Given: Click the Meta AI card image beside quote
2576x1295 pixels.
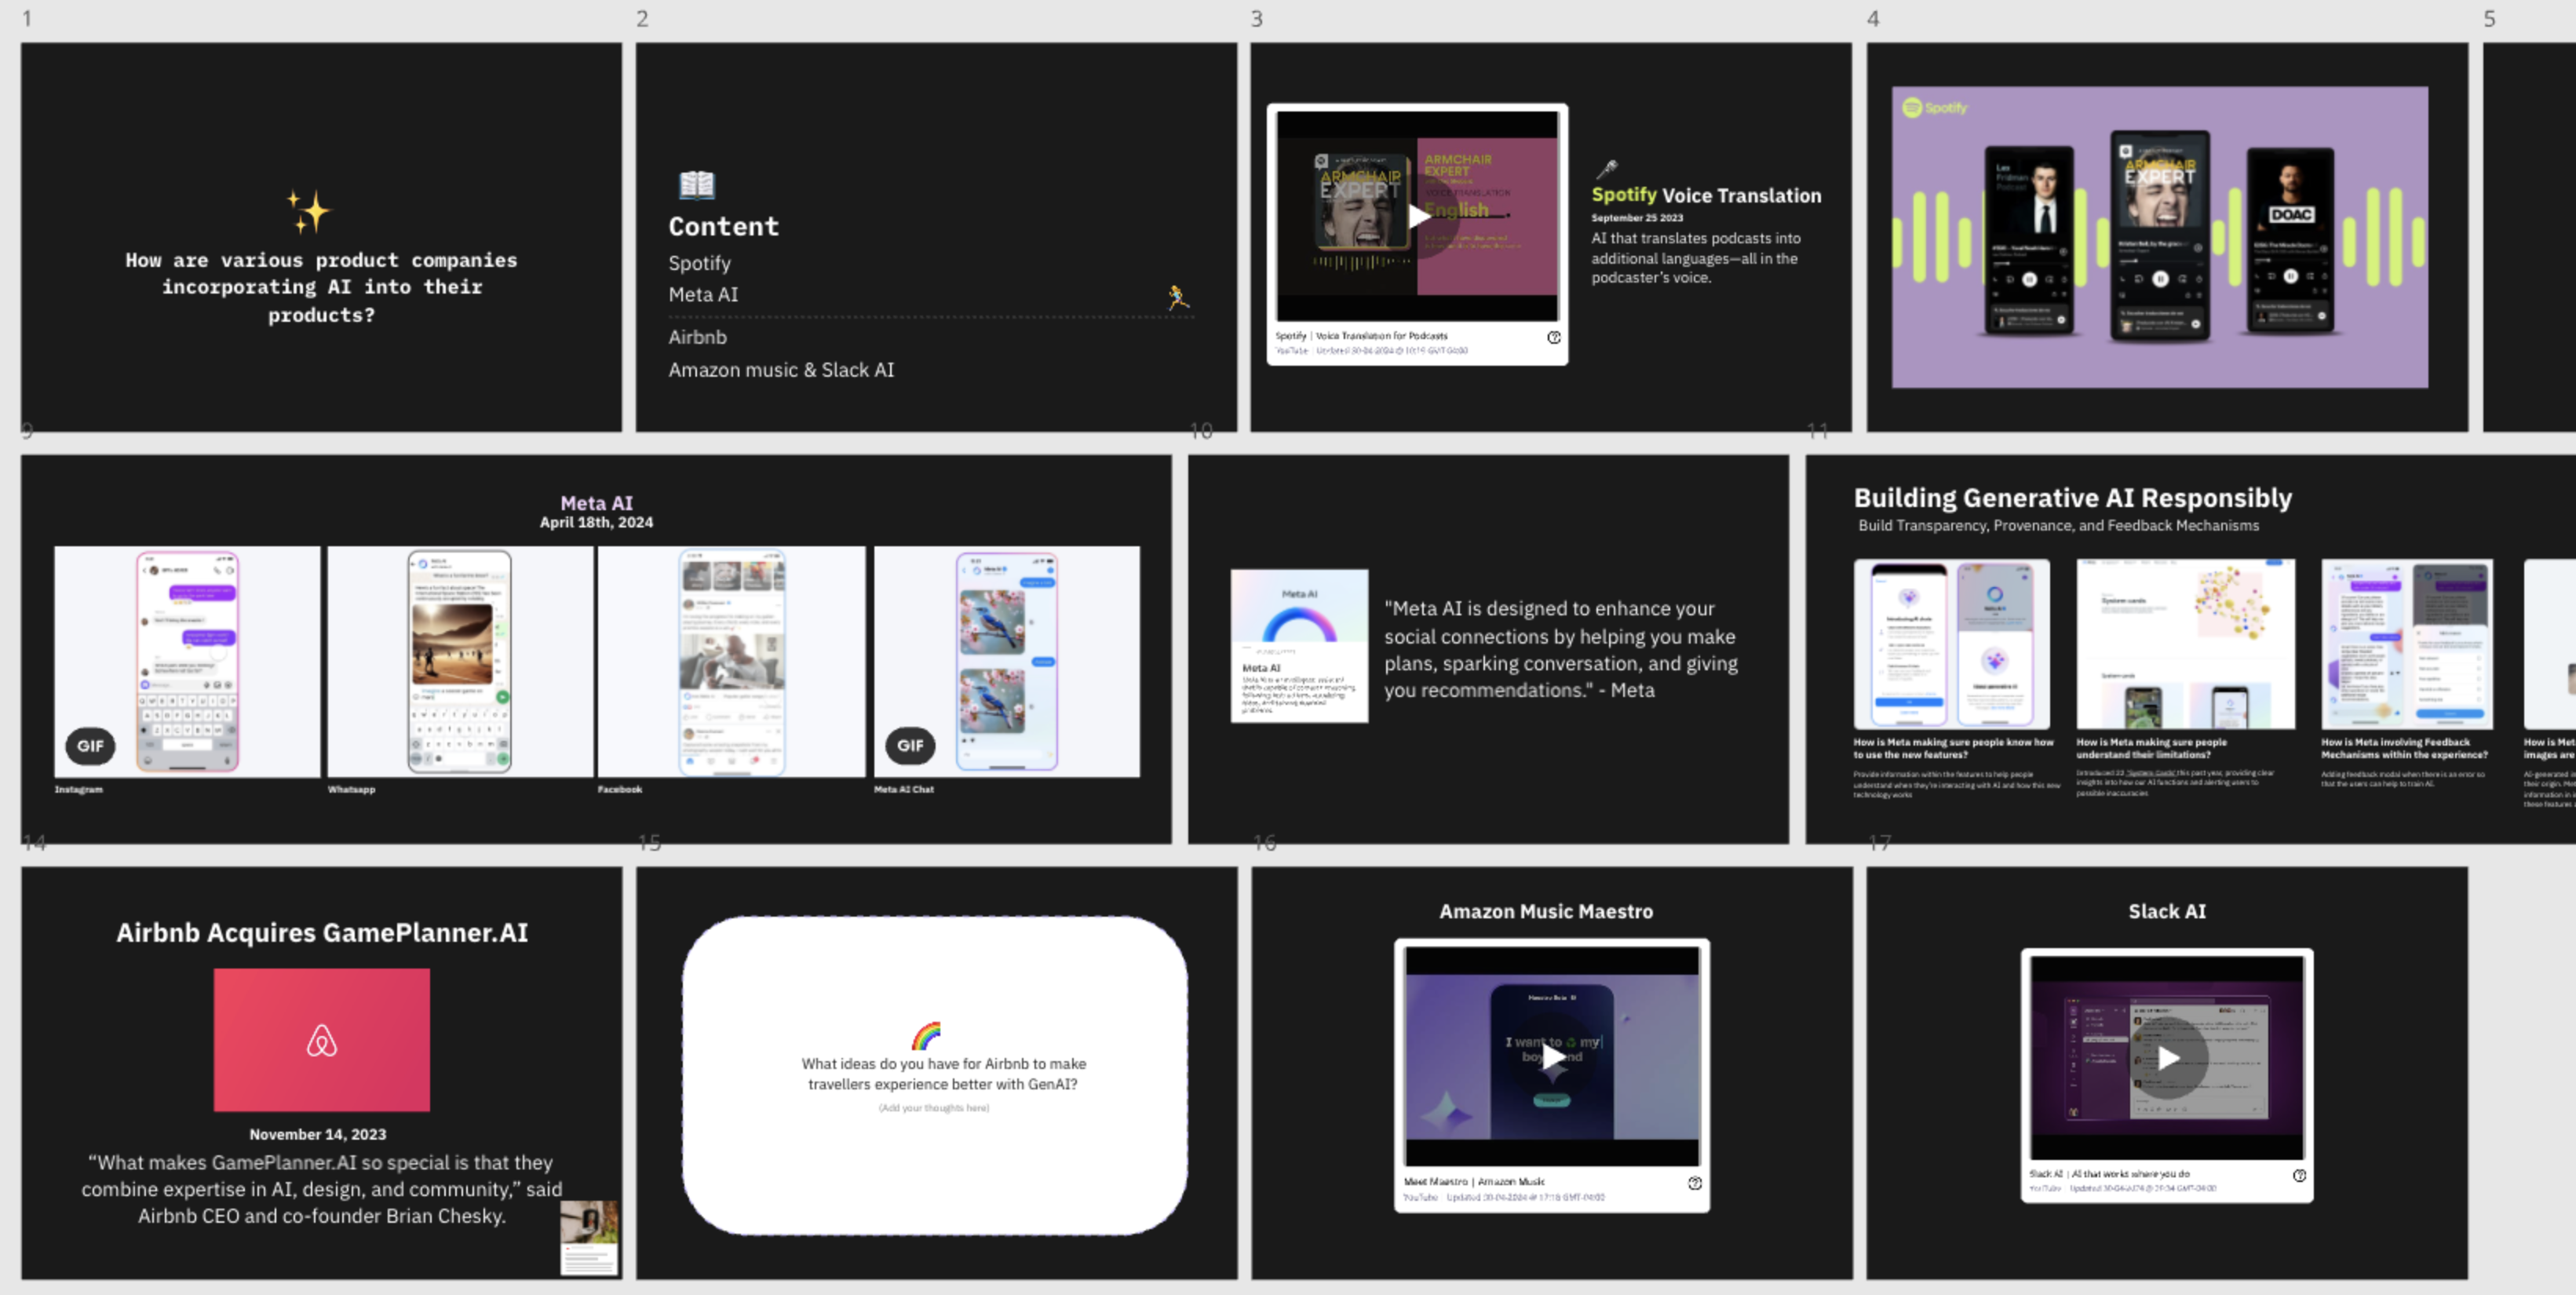Looking at the screenshot, I should pyautogui.click(x=1298, y=645).
